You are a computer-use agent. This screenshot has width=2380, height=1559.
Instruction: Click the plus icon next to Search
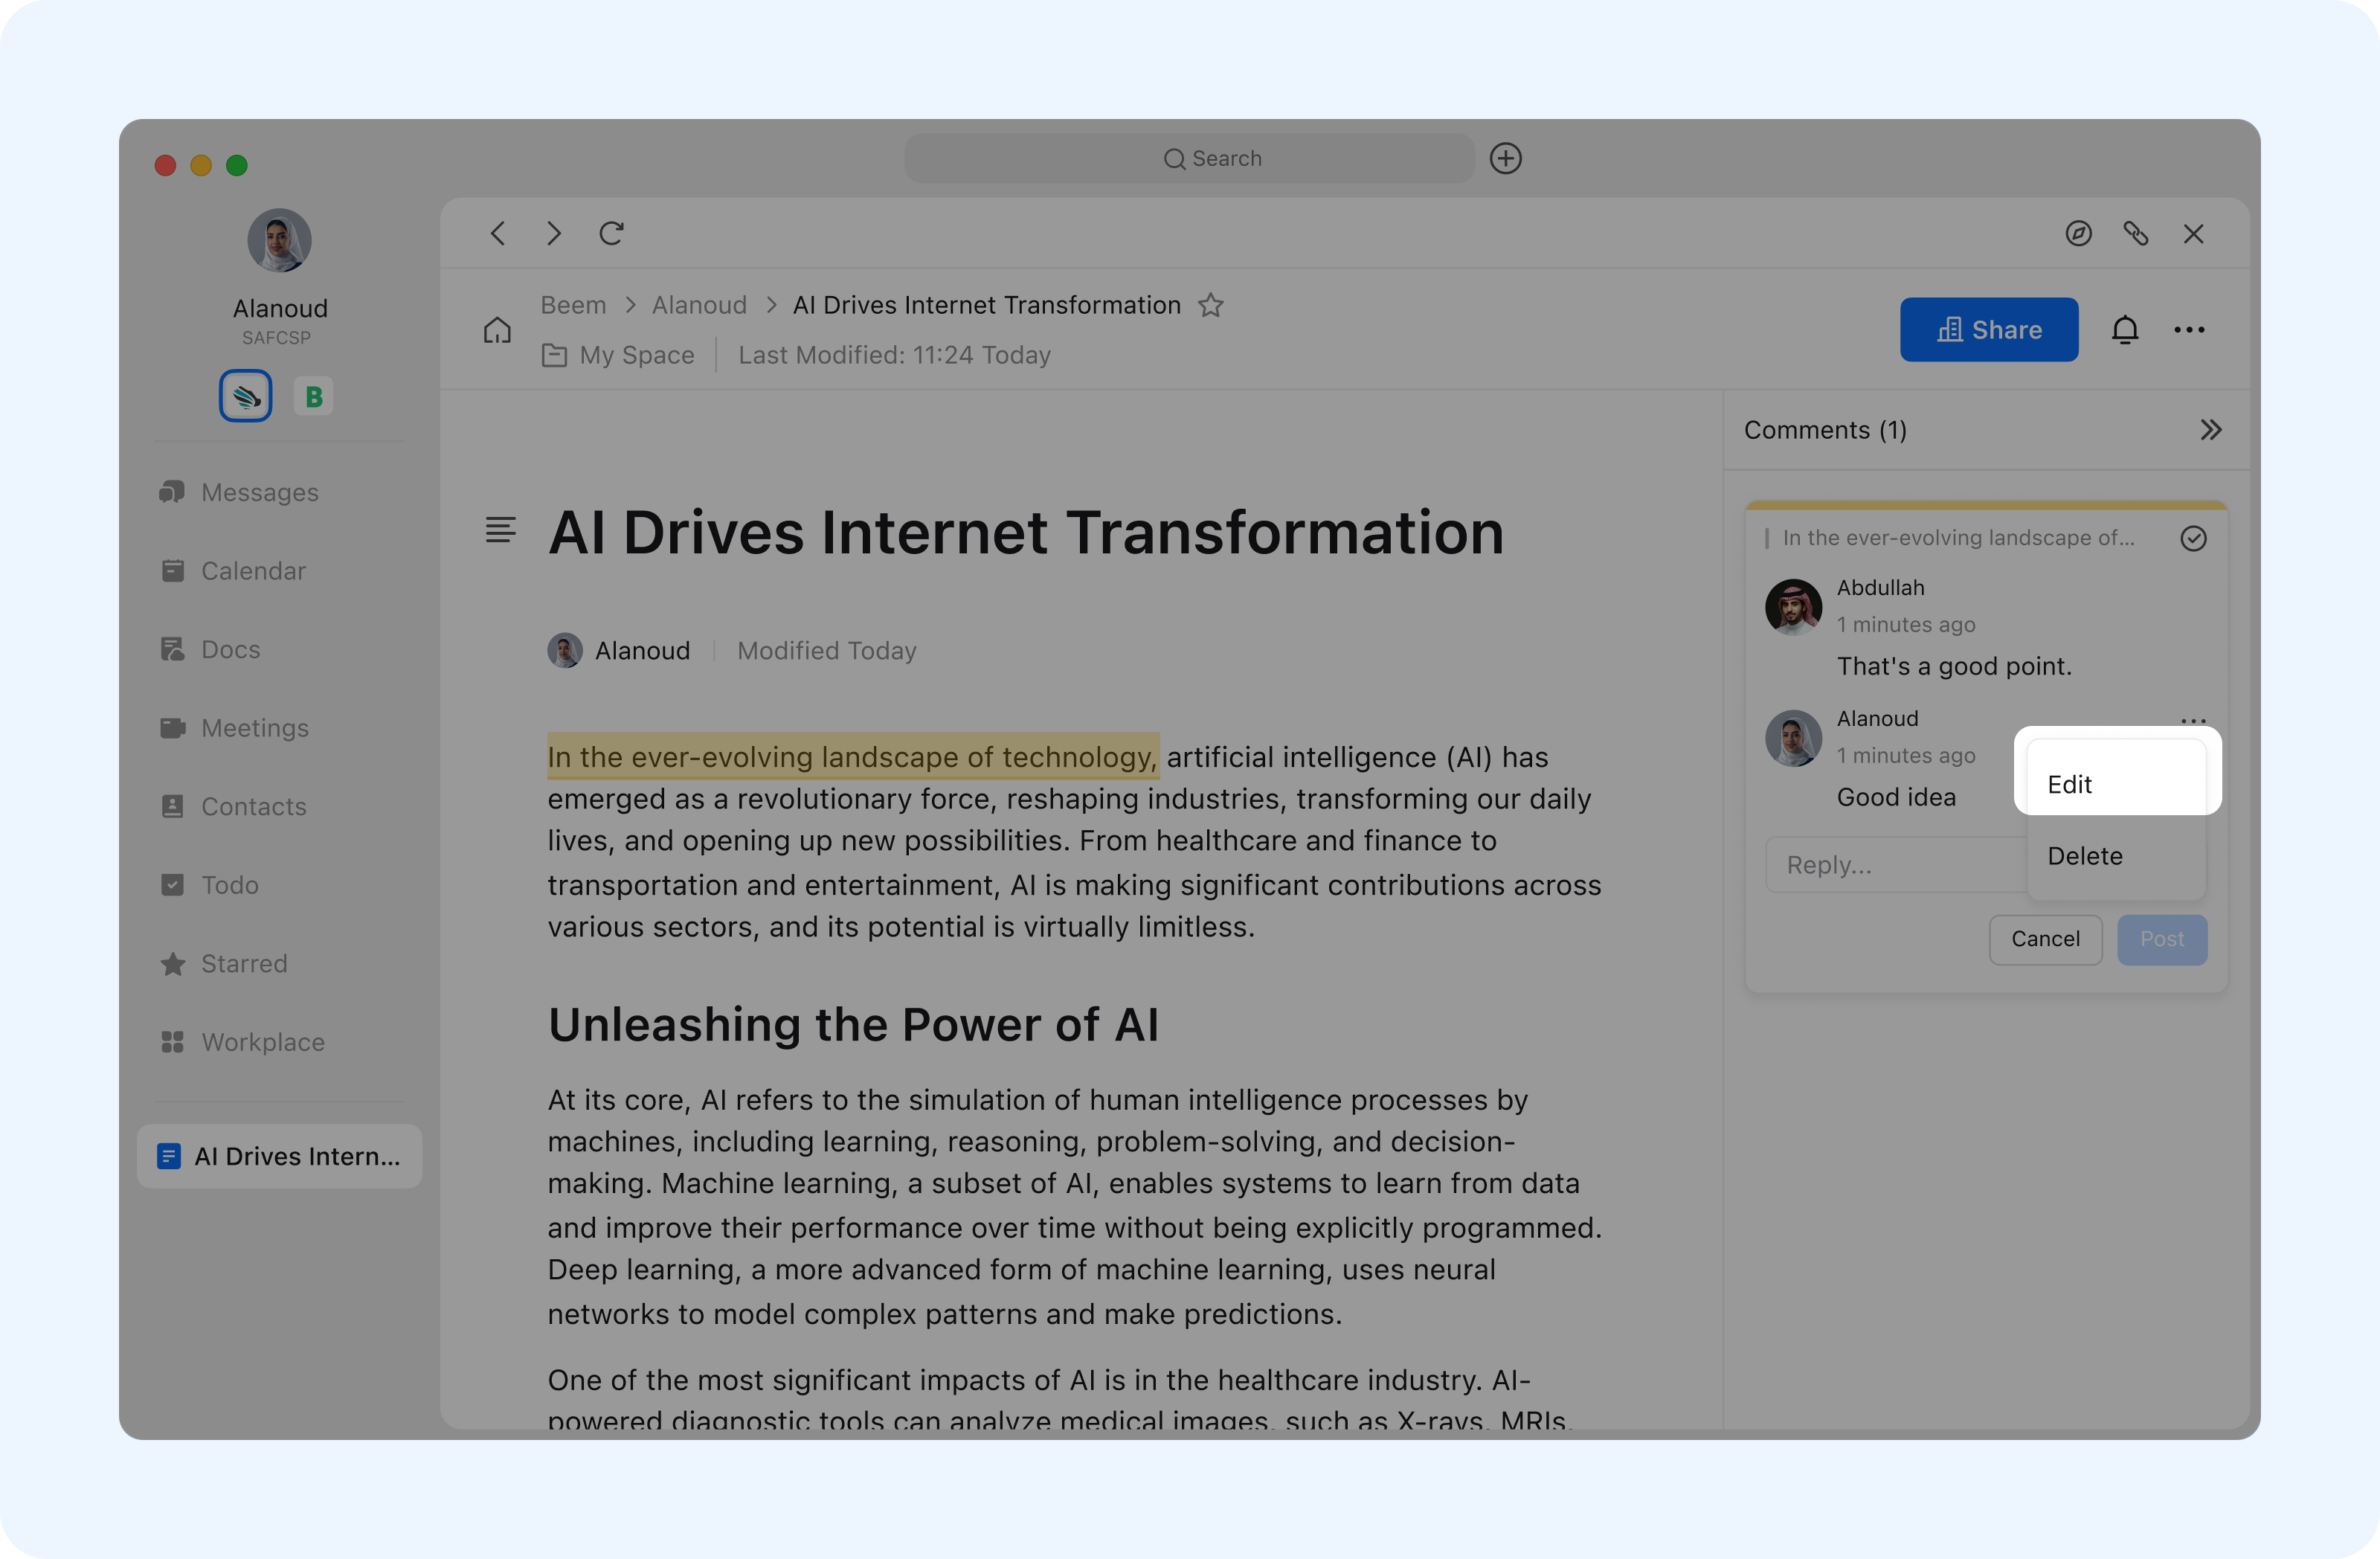1505,158
